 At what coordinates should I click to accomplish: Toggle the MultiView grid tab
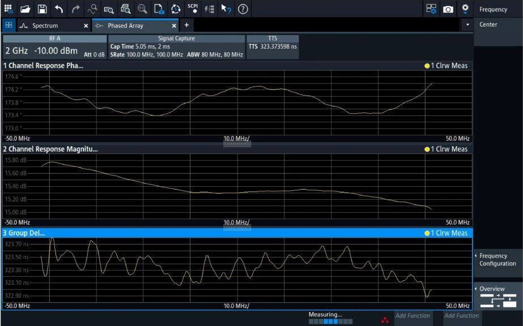[x=8, y=25]
